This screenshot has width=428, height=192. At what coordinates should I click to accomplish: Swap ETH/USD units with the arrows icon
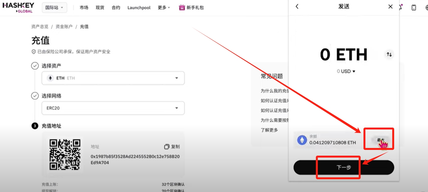pos(389,55)
